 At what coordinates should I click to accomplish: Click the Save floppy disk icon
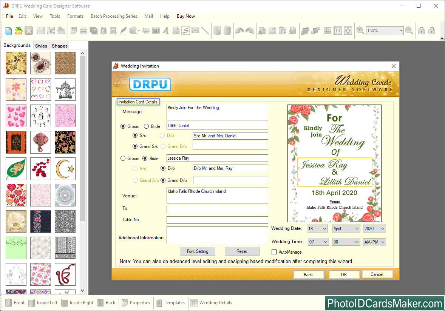click(40, 31)
